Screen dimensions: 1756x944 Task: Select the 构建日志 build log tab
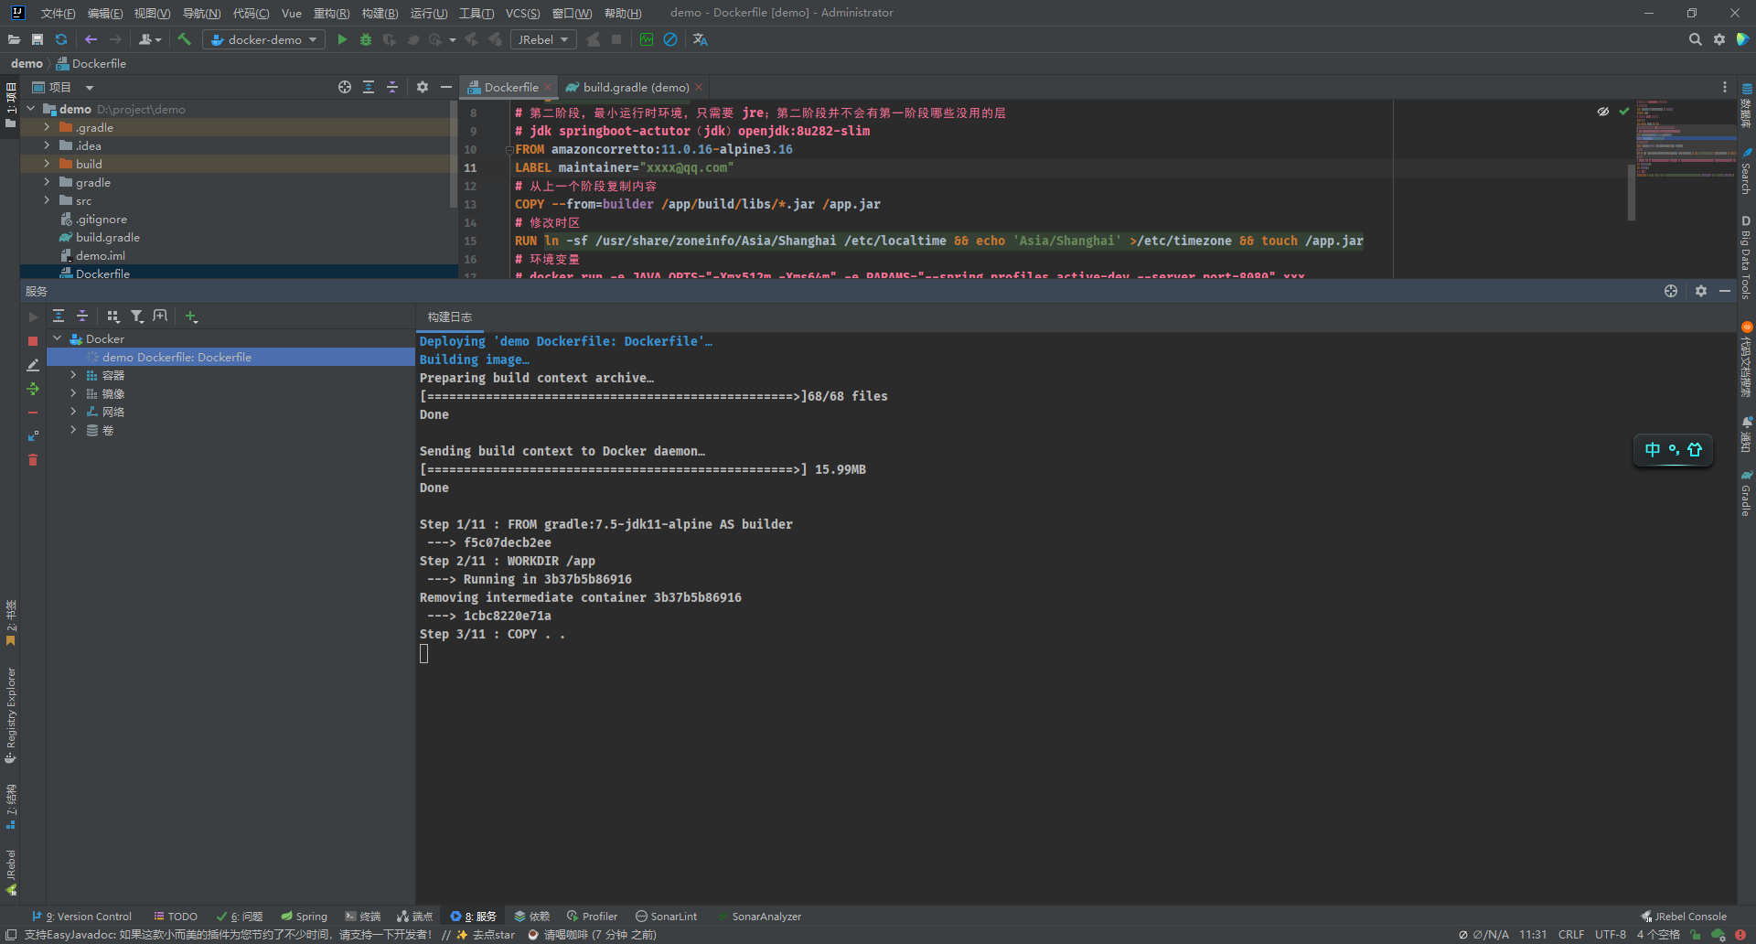pyautogui.click(x=450, y=316)
